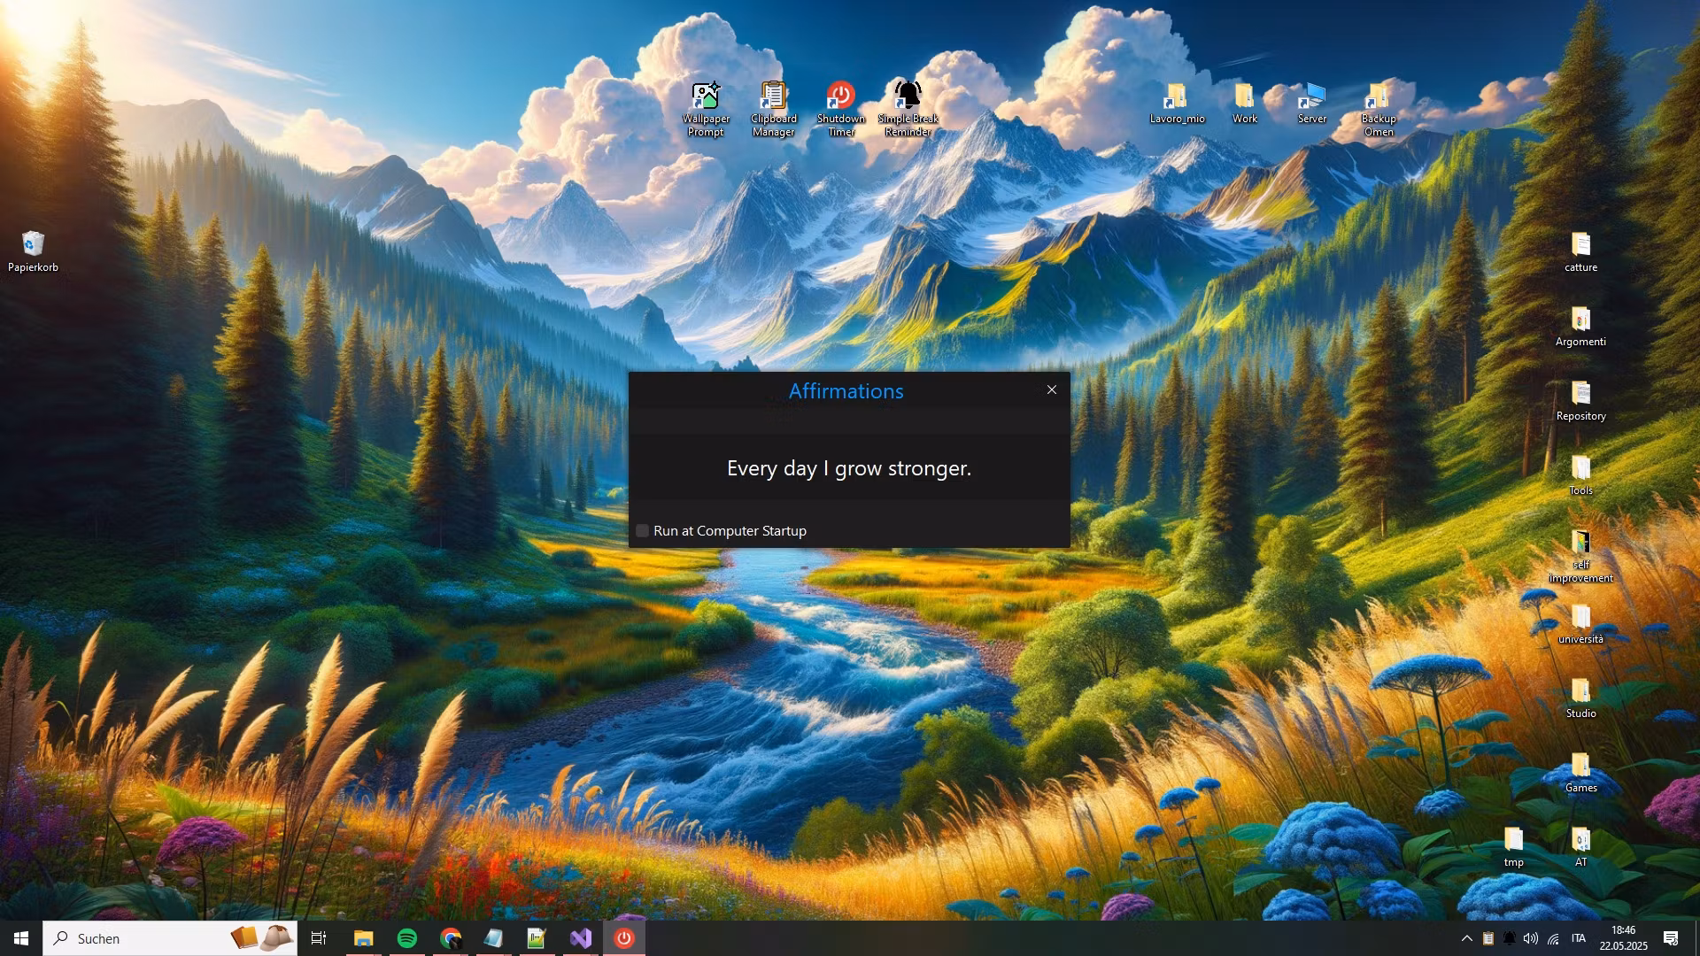Select the Tools folder icon

(1580, 474)
